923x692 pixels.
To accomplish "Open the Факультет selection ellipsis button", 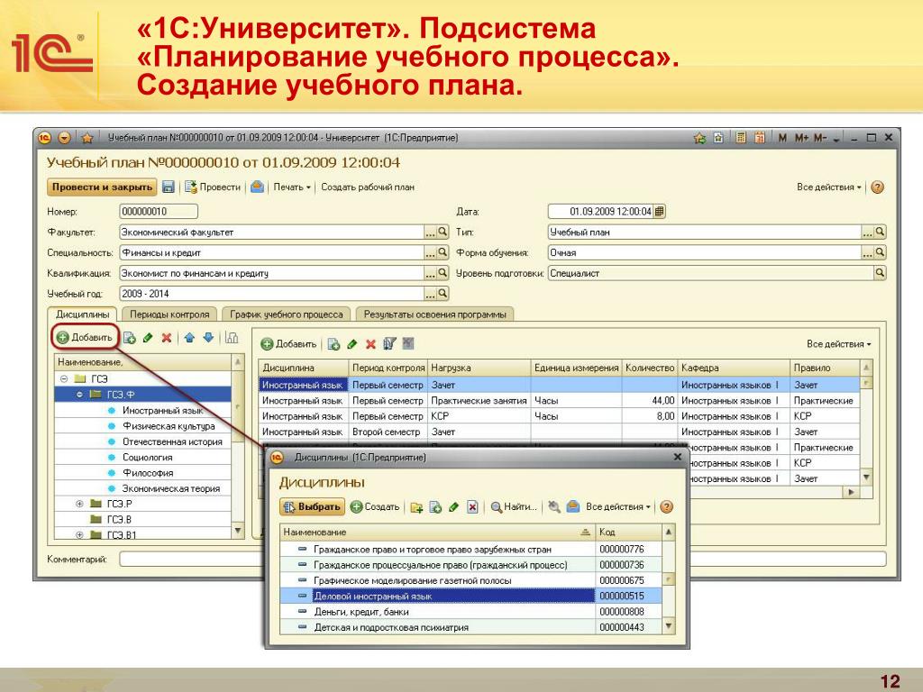I will point(430,232).
